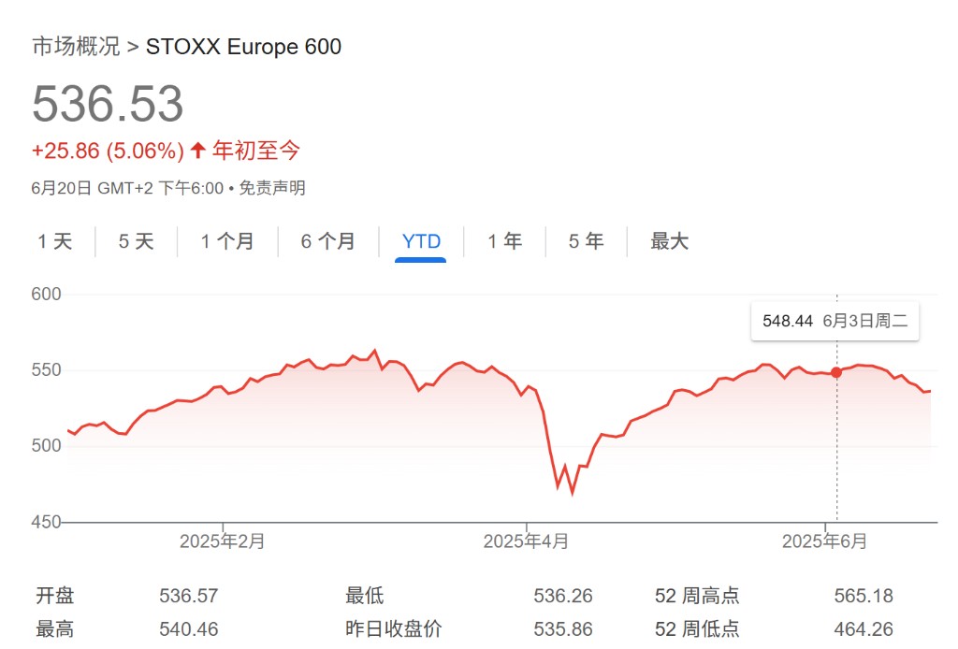The width and height of the screenshot is (958, 649).
Task: Click the 52 周高点 value 565.18
Action: (x=864, y=596)
